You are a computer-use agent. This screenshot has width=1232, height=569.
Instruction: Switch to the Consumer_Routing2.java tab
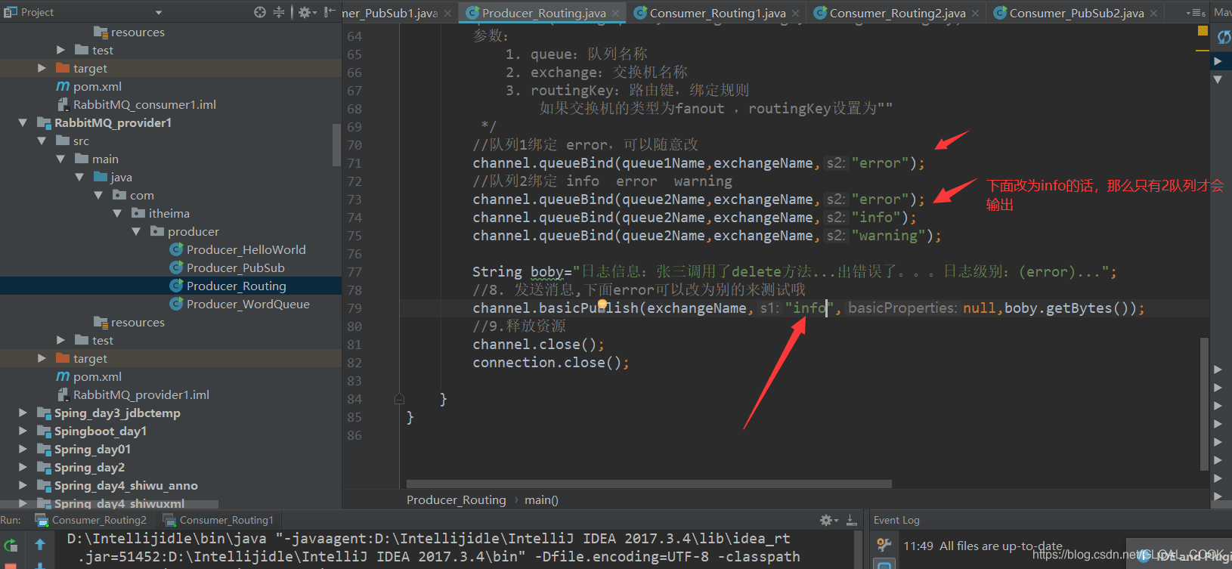[x=897, y=13]
